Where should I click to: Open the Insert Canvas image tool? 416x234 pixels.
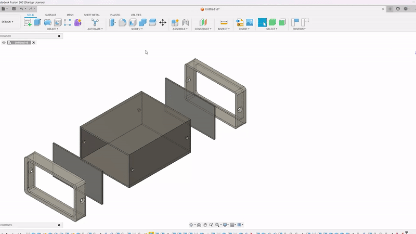[x=250, y=22]
